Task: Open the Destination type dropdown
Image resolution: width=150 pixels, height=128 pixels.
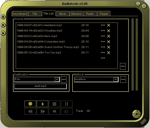Action: (57, 79)
